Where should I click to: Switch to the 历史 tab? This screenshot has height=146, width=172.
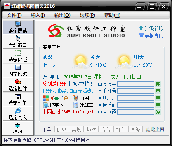[x=62, y=129]
